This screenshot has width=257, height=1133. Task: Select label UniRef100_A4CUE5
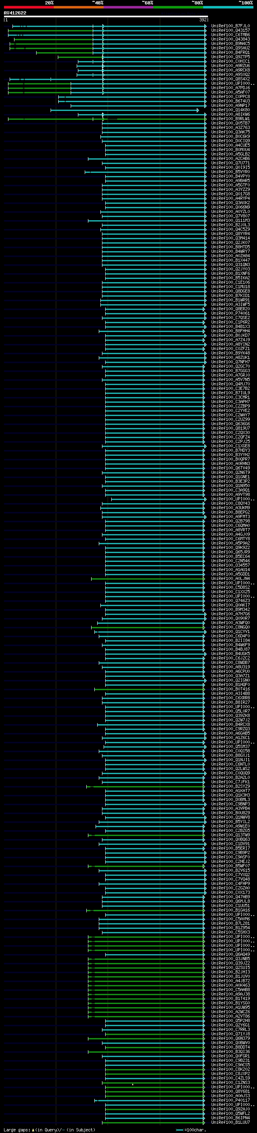point(230,145)
